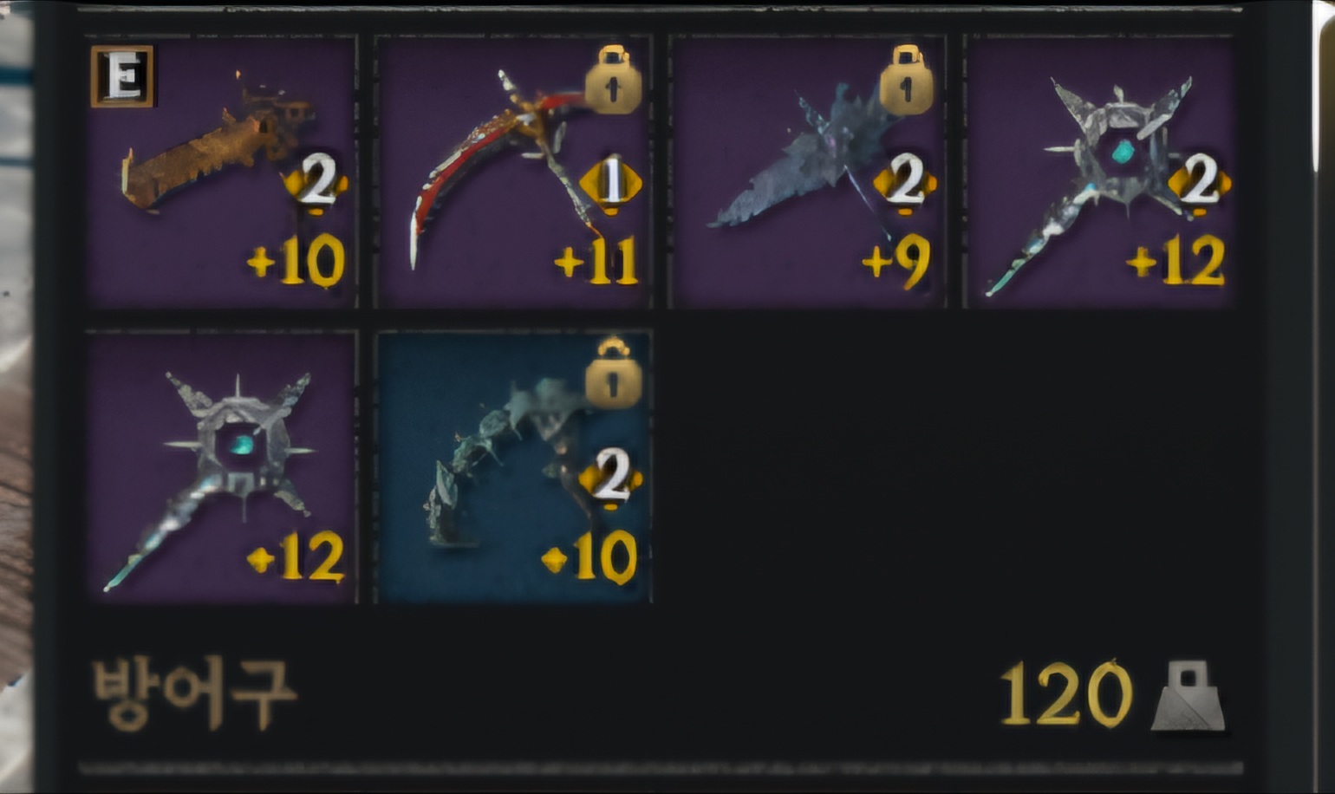This screenshot has width=1335, height=794.
Task: Click the +9 enhancement number on the feathered blade
Action: pyautogui.click(x=897, y=262)
